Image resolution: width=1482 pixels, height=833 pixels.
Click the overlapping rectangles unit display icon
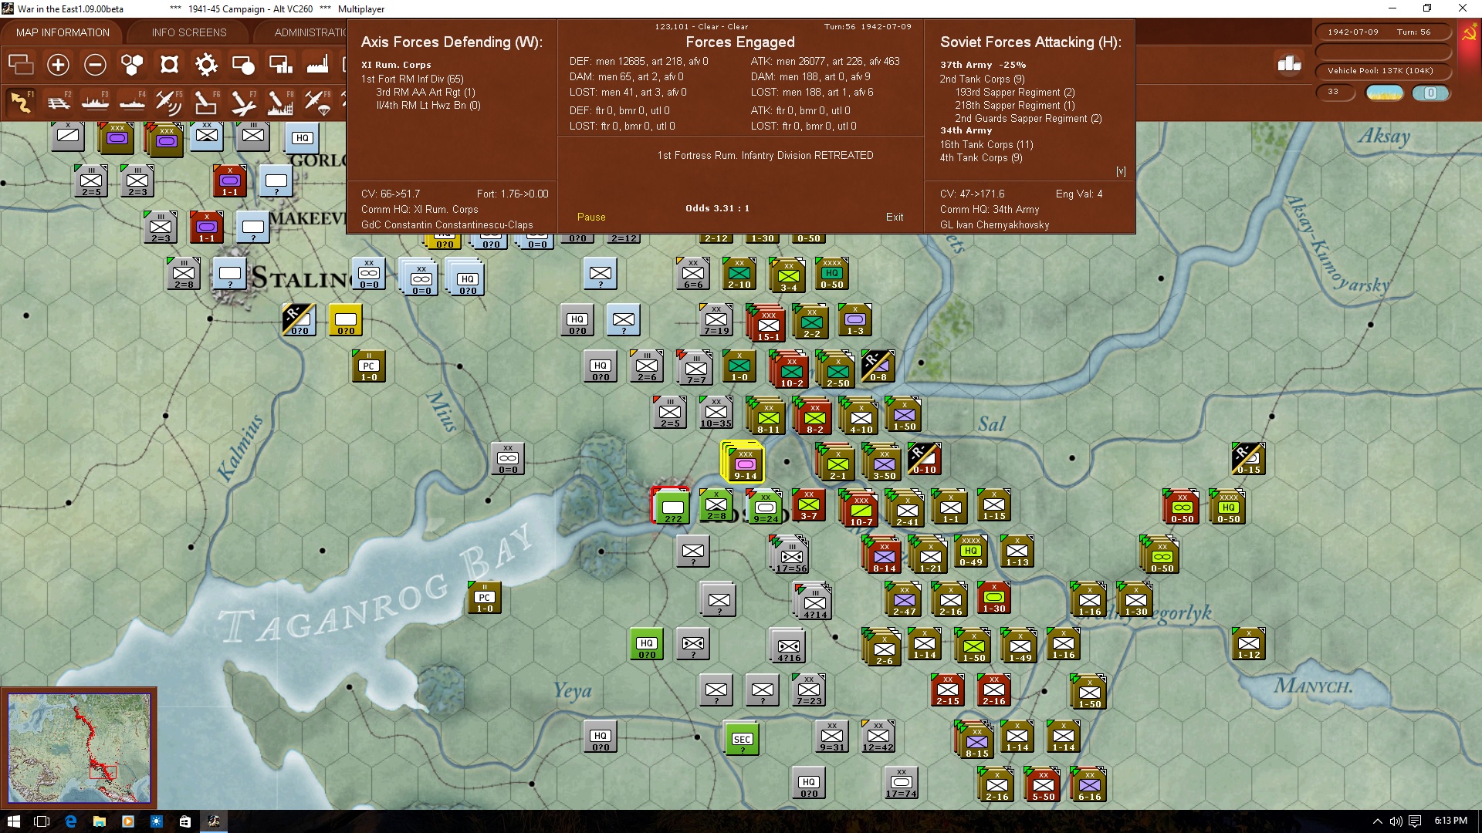pos(21,65)
